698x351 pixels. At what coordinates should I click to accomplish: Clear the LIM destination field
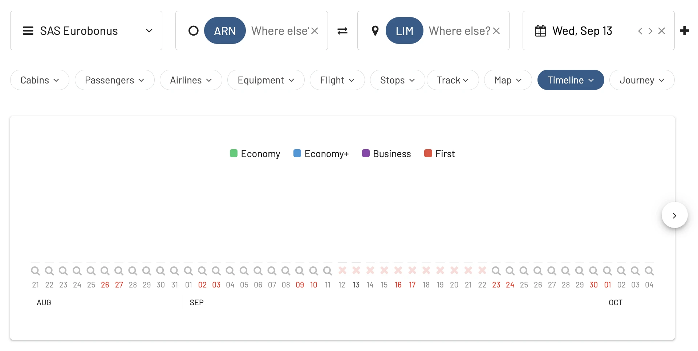(x=496, y=31)
